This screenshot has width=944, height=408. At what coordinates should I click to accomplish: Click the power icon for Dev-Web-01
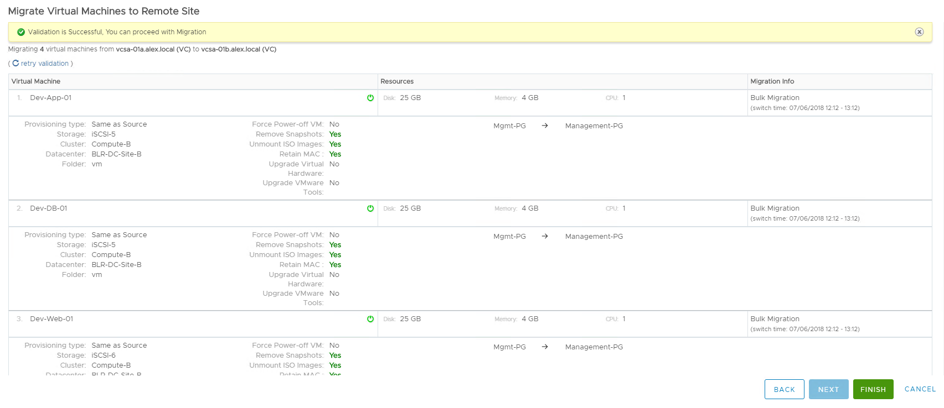370,319
